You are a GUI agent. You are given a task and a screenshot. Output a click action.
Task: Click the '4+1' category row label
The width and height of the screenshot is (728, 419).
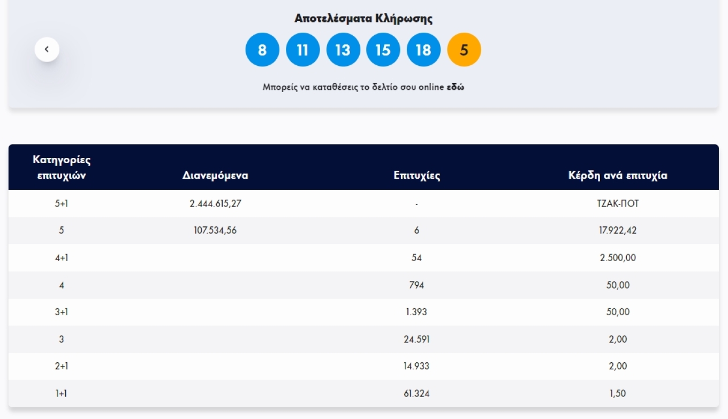click(x=62, y=258)
